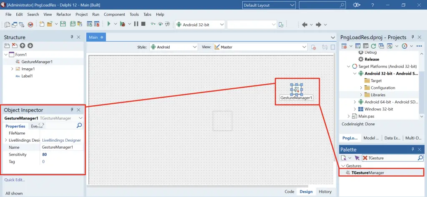Viewport: 427px width, 197px height.
Task: Click the Trace Into debug icon
Action: click(x=153, y=24)
